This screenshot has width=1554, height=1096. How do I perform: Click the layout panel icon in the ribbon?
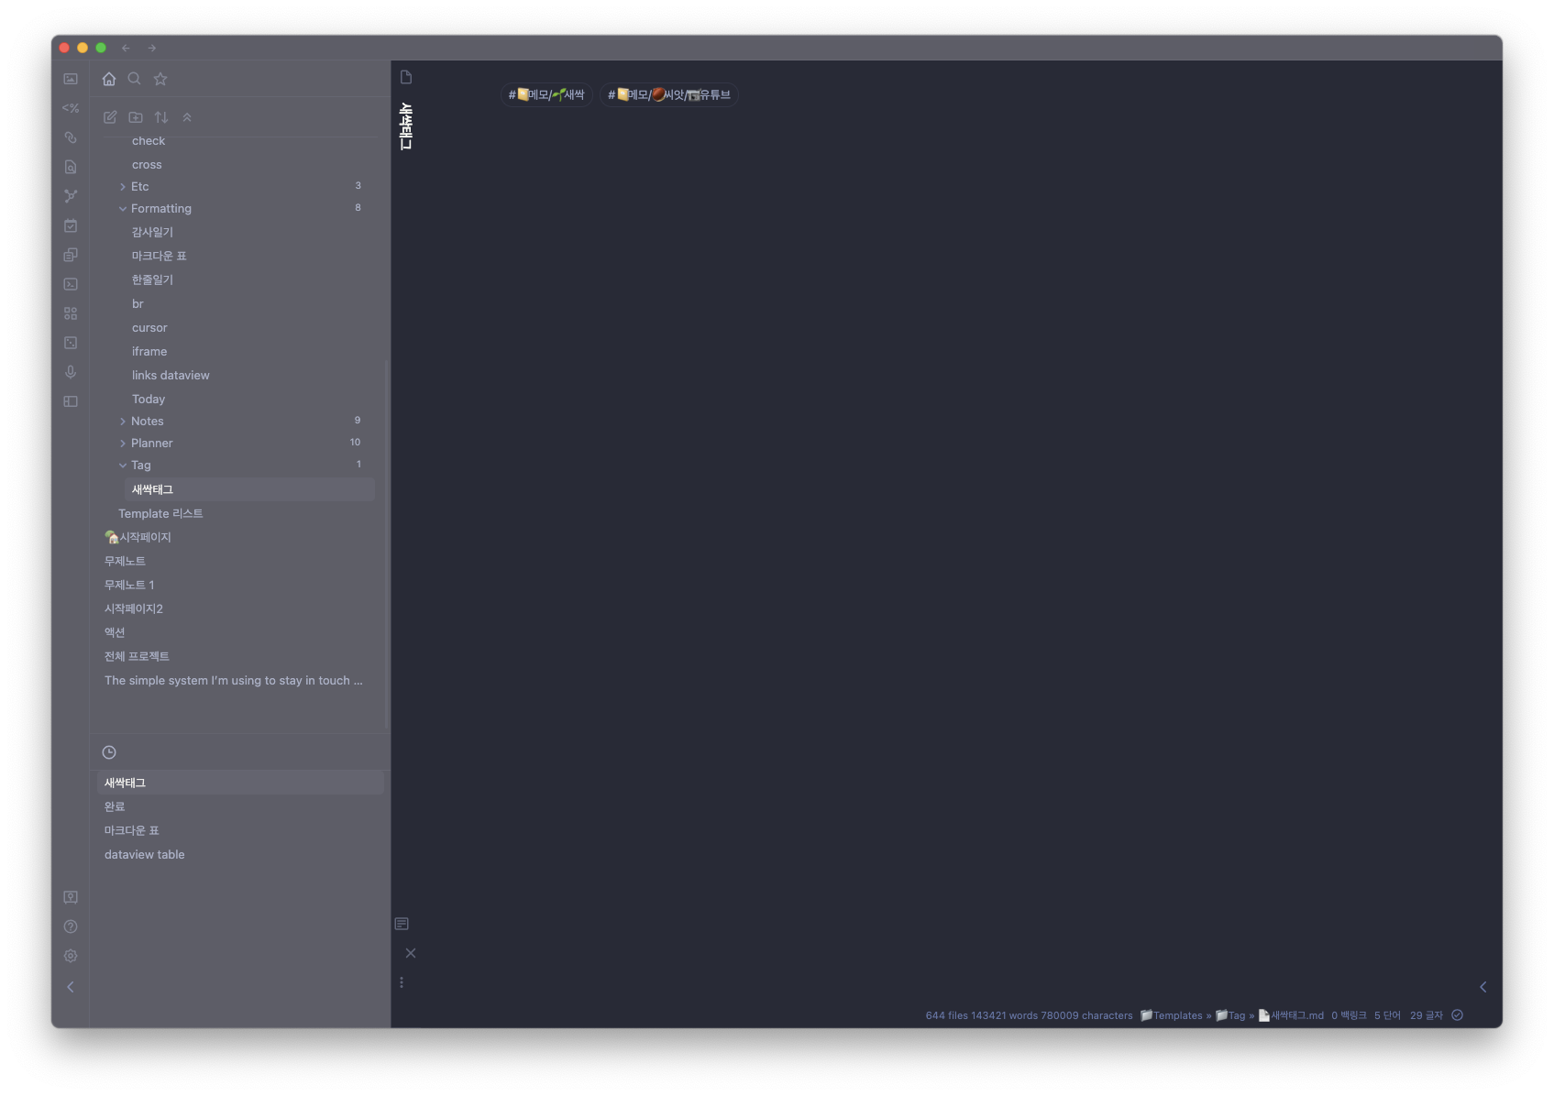tap(71, 401)
